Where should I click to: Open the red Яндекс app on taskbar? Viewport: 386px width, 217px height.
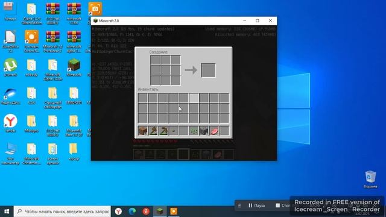146,212
